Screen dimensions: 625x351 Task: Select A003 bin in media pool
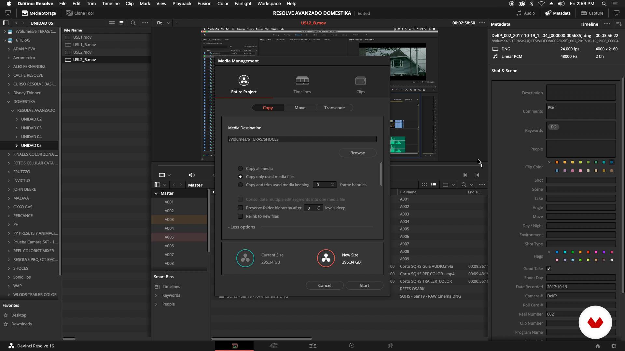(x=179, y=219)
